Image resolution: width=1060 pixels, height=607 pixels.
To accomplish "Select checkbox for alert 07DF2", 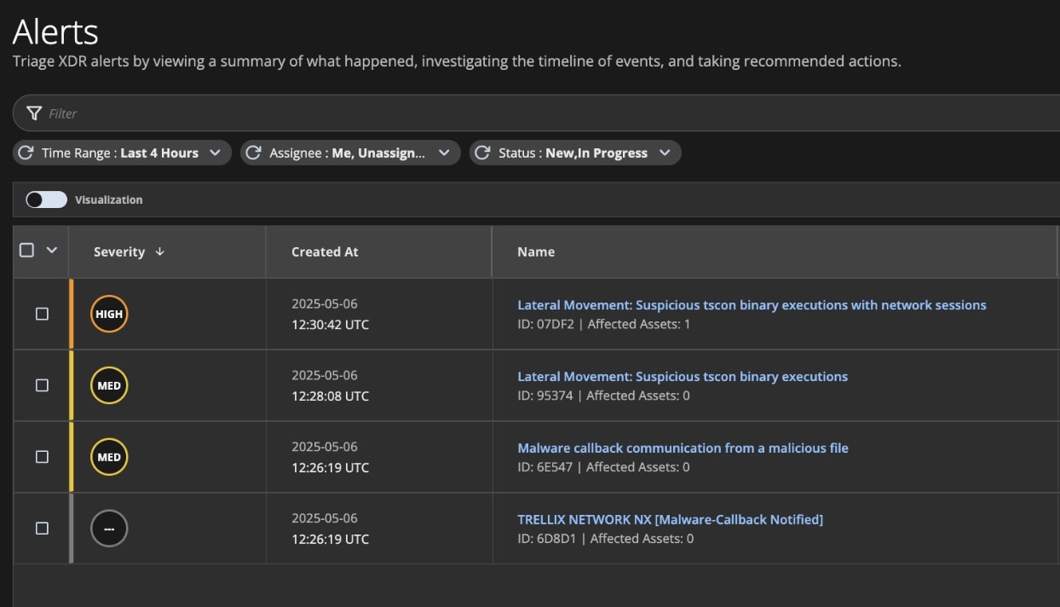I will tap(42, 314).
